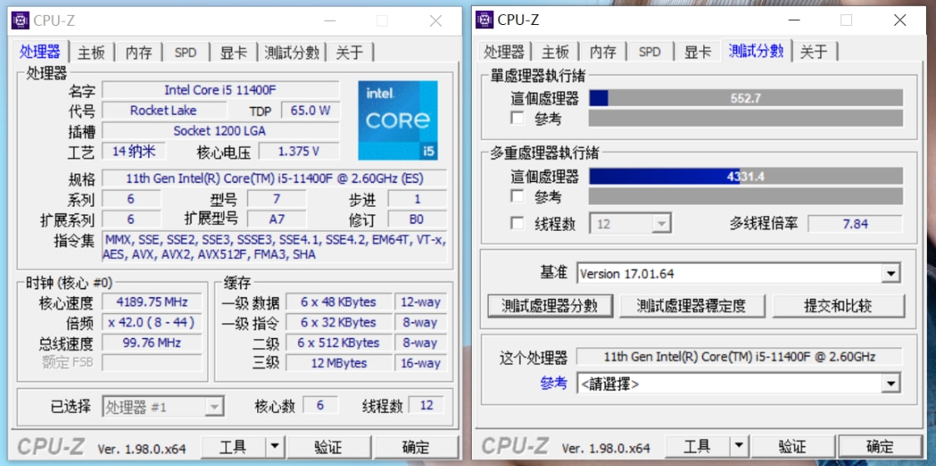
Task: Click the 6 x 48 KBytes L1 data value
Action: (339, 302)
